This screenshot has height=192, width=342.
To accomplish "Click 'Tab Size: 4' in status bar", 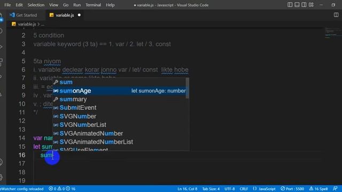I will (x=211, y=189).
